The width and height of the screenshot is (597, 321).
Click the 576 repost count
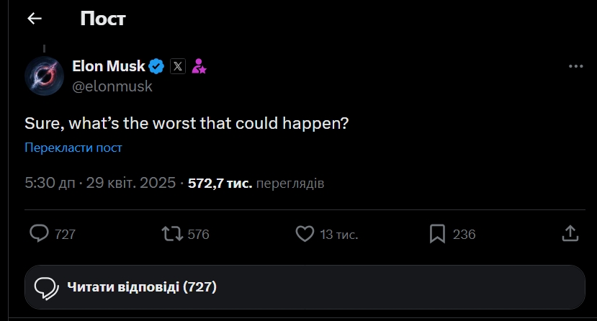198,235
